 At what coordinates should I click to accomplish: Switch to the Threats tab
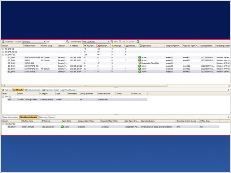point(18,90)
